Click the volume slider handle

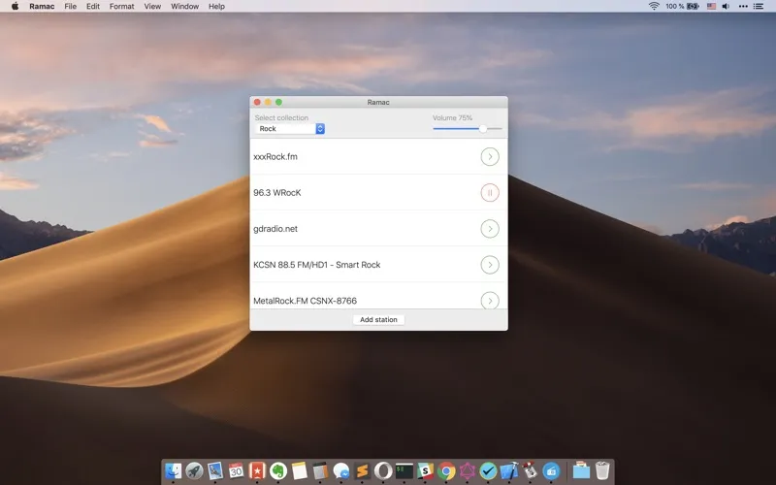pyautogui.click(x=482, y=129)
